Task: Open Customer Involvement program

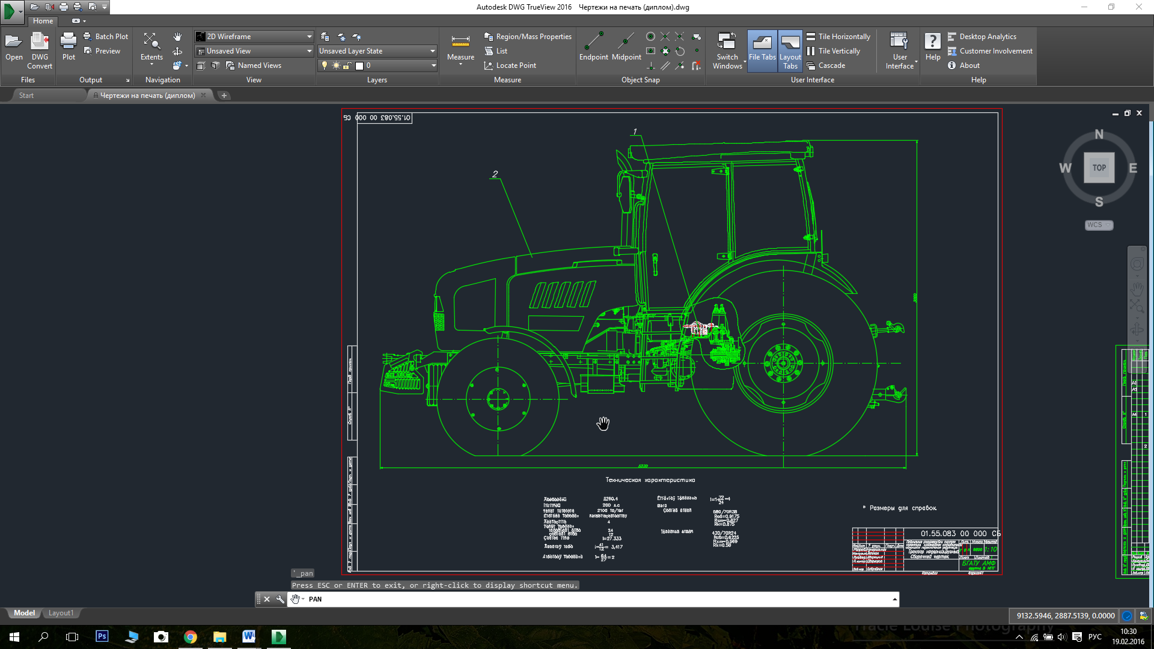Action: pos(990,51)
